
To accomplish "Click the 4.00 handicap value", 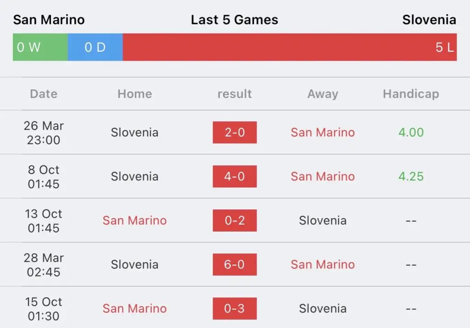I will click(411, 132).
